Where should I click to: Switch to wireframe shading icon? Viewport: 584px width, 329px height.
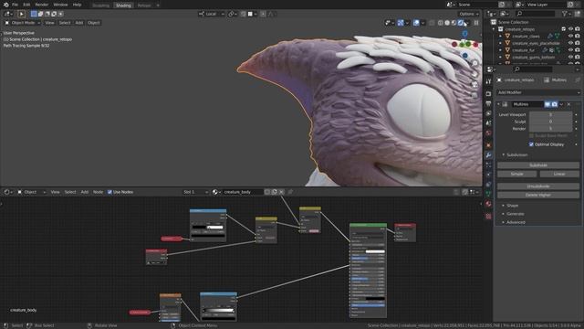440,23
